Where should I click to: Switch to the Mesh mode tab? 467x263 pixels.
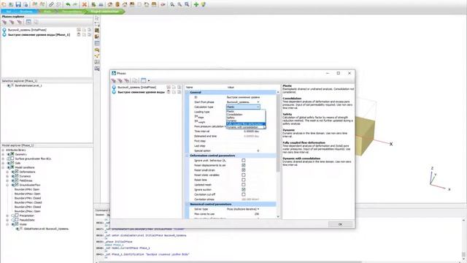47,12
